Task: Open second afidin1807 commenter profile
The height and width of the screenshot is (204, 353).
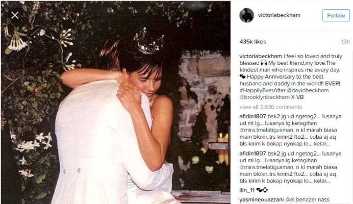Action: (x=253, y=154)
